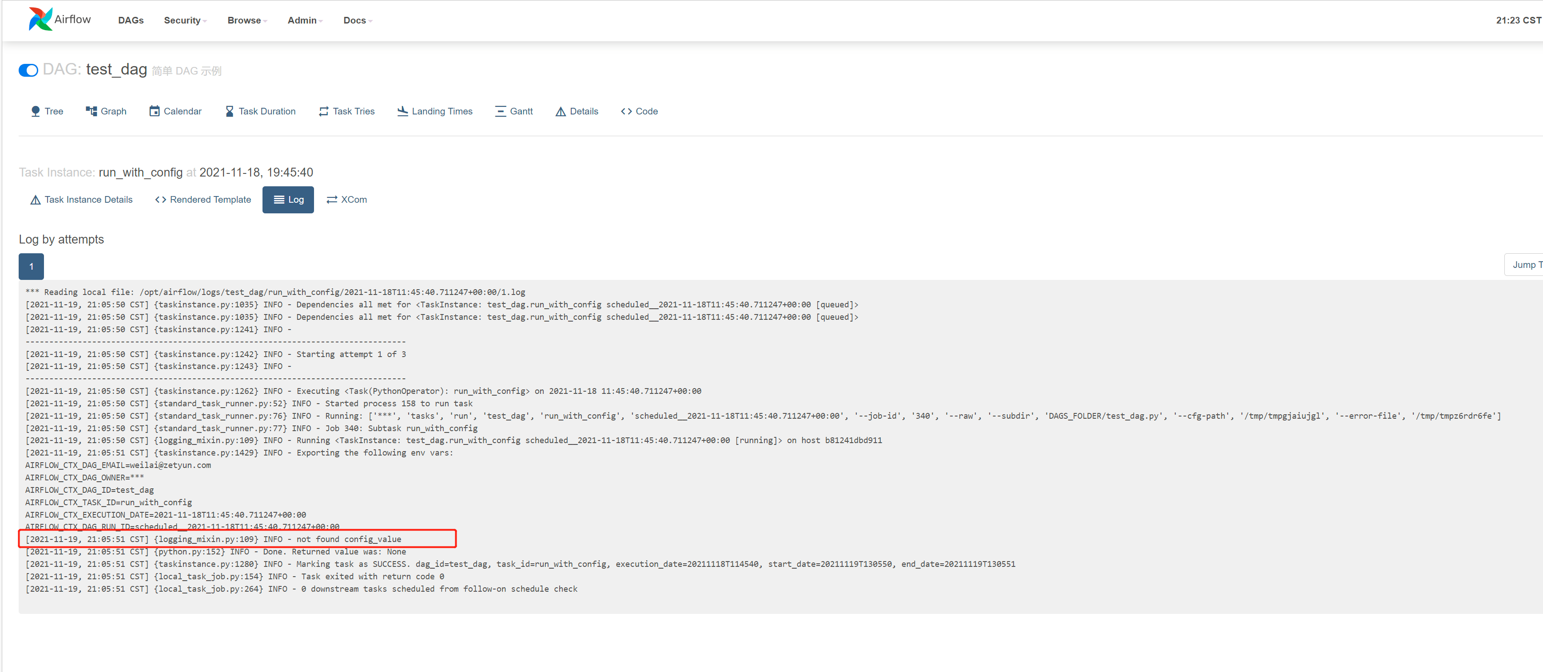Switch to the Rendered Template tab
The width and height of the screenshot is (1543, 672).
click(x=203, y=200)
